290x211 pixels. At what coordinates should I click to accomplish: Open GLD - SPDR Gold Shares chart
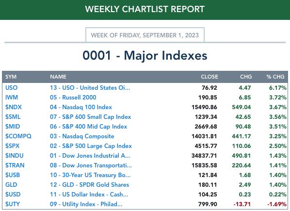pos(89,184)
